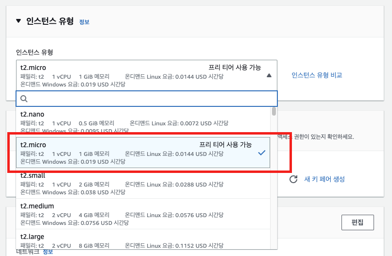Open the 정보 link next to 인스턴스 유형
The height and width of the screenshot is (256, 392).
84,22
